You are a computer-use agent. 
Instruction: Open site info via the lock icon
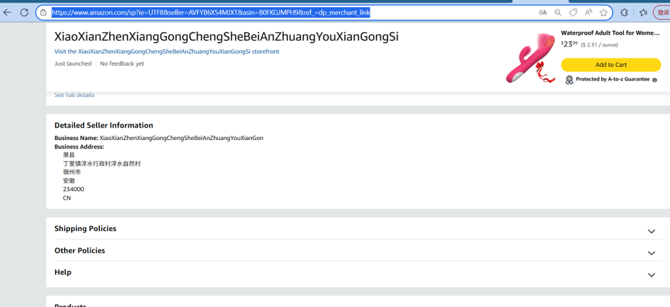coord(44,12)
